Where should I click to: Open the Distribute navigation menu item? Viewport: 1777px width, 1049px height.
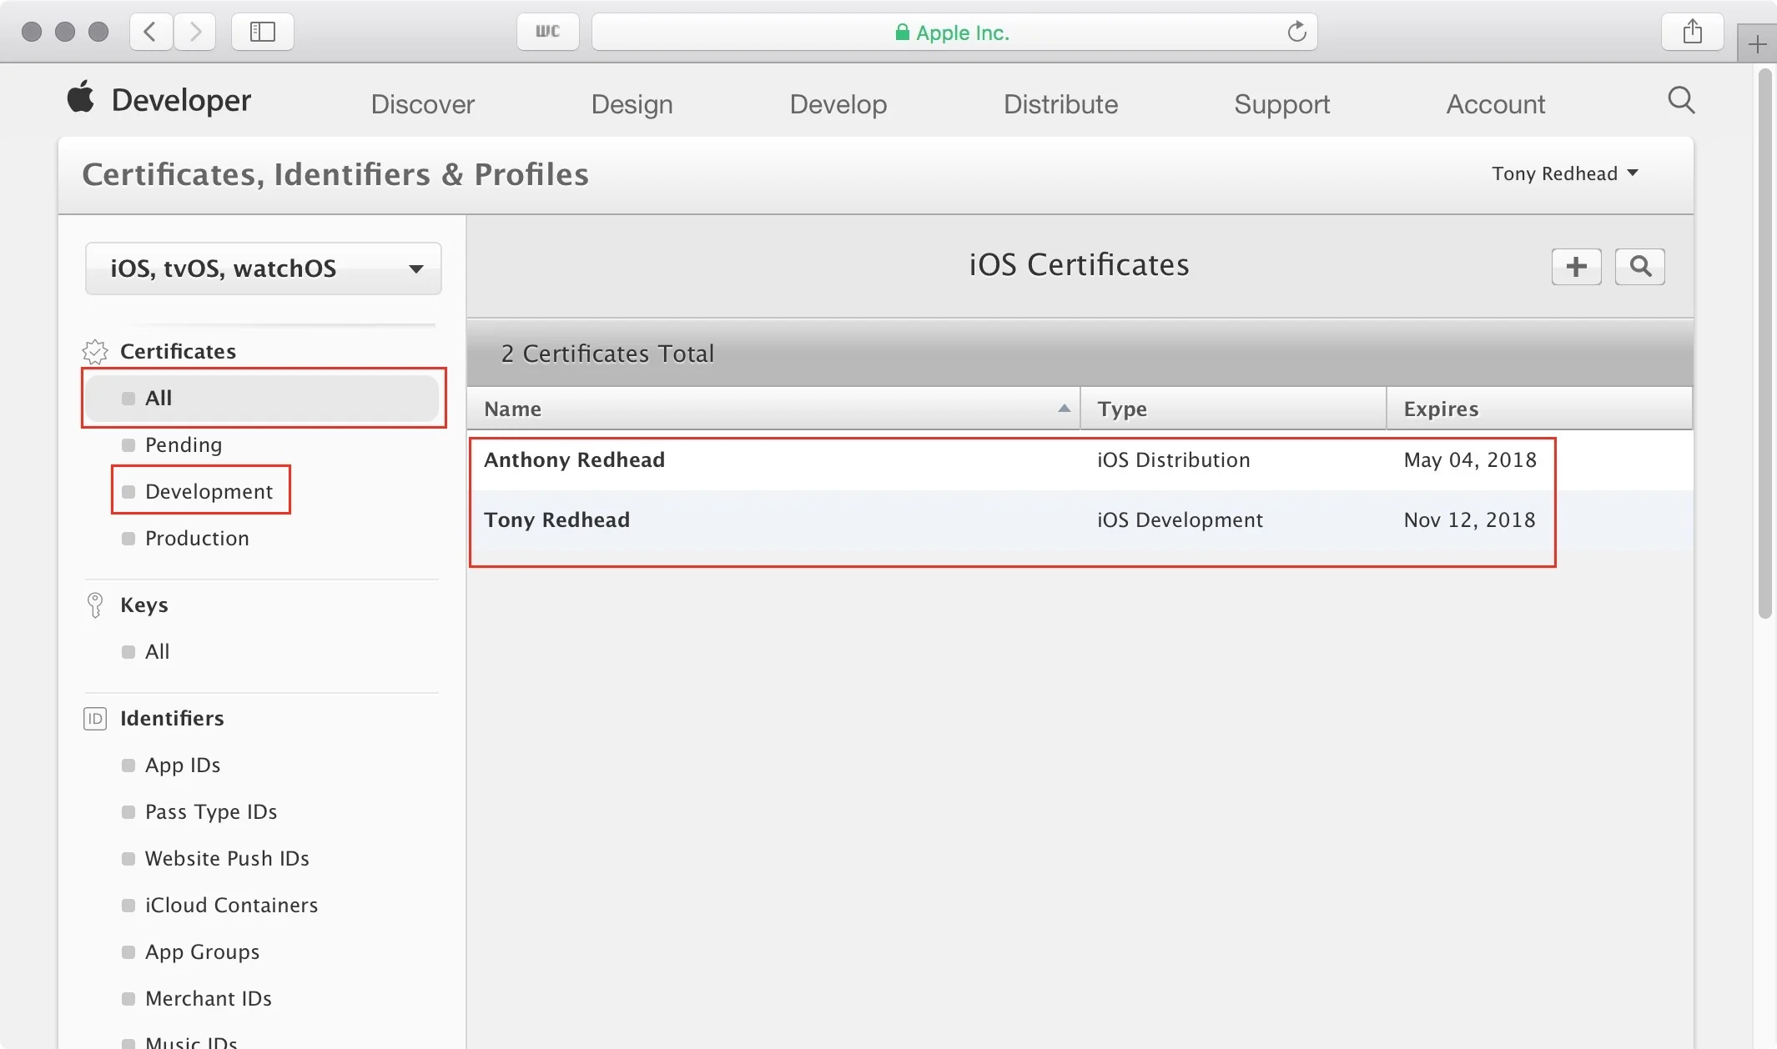click(1060, 104)
